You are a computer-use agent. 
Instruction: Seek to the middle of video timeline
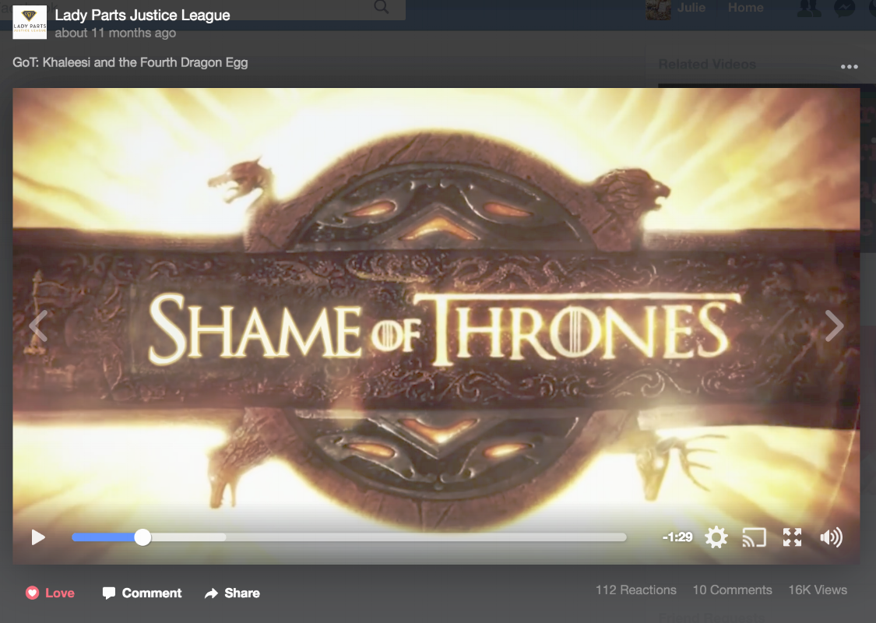[349, 537]
